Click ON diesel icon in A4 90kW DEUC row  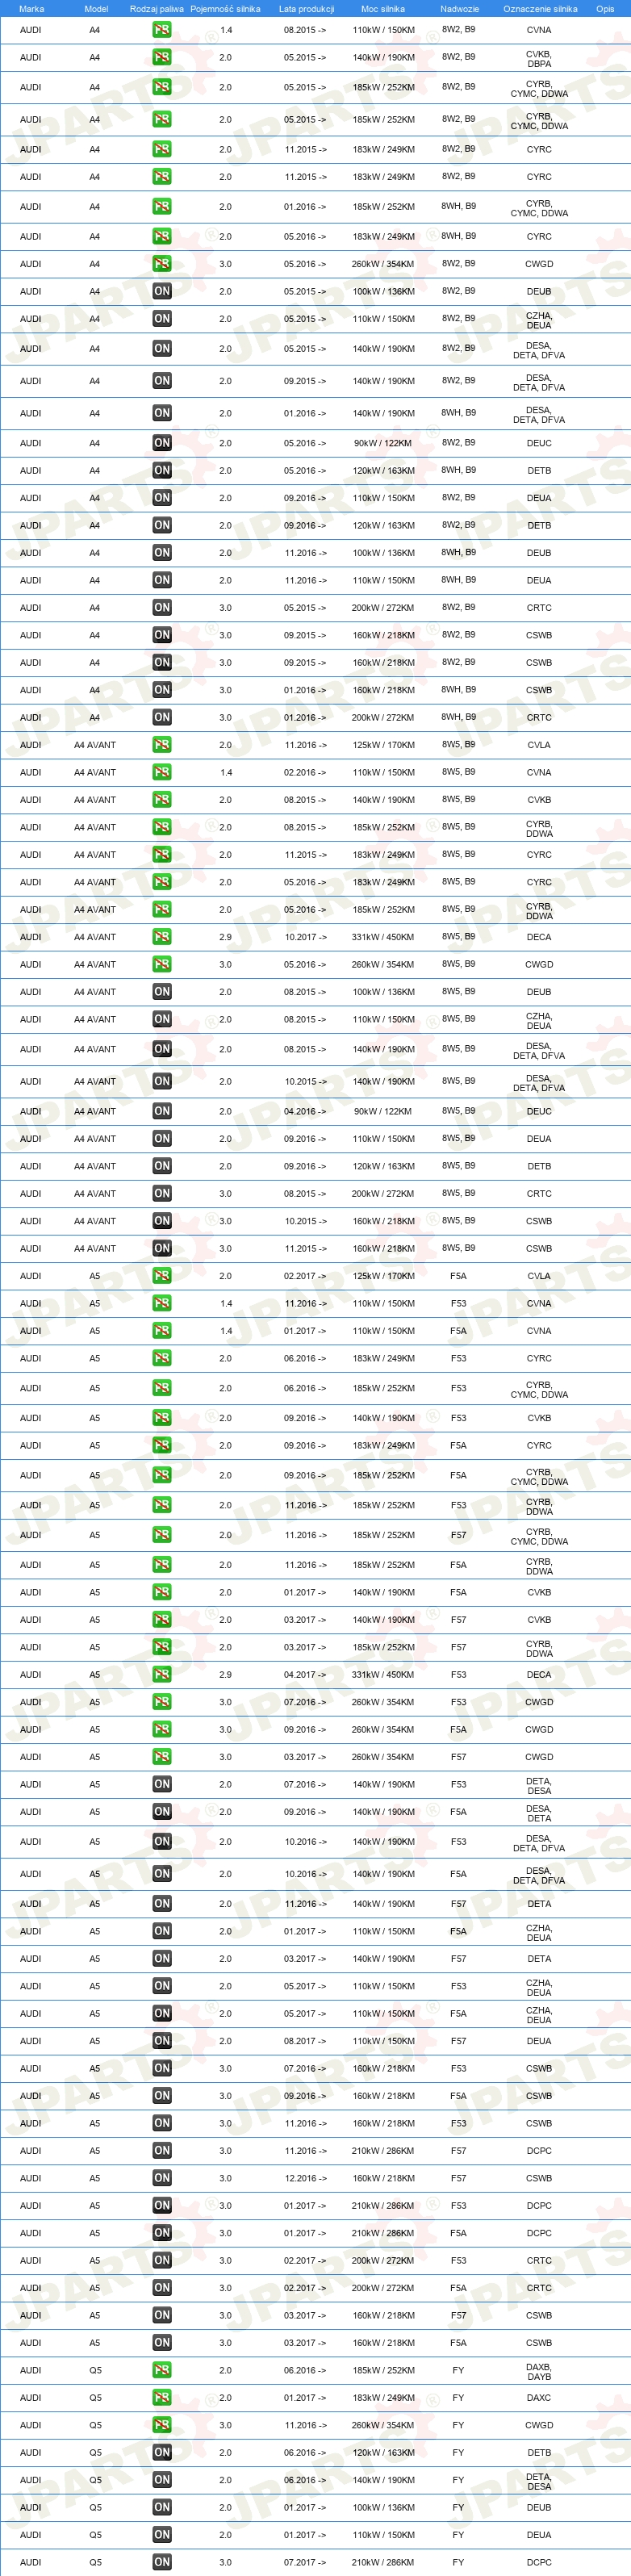point(162,443)
